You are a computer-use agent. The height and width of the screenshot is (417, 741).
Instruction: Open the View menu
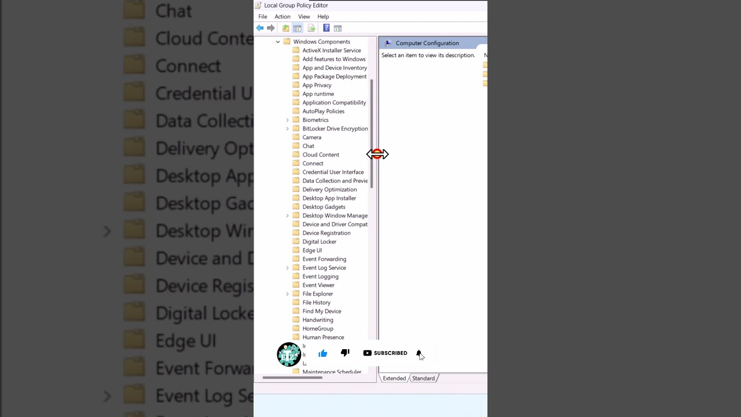tap(304, 17)
